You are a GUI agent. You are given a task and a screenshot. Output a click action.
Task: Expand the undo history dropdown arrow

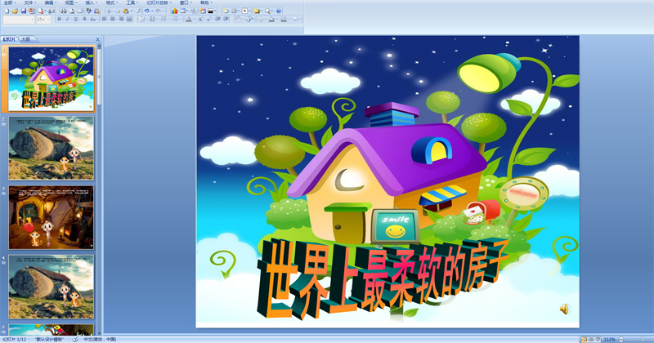152,11
